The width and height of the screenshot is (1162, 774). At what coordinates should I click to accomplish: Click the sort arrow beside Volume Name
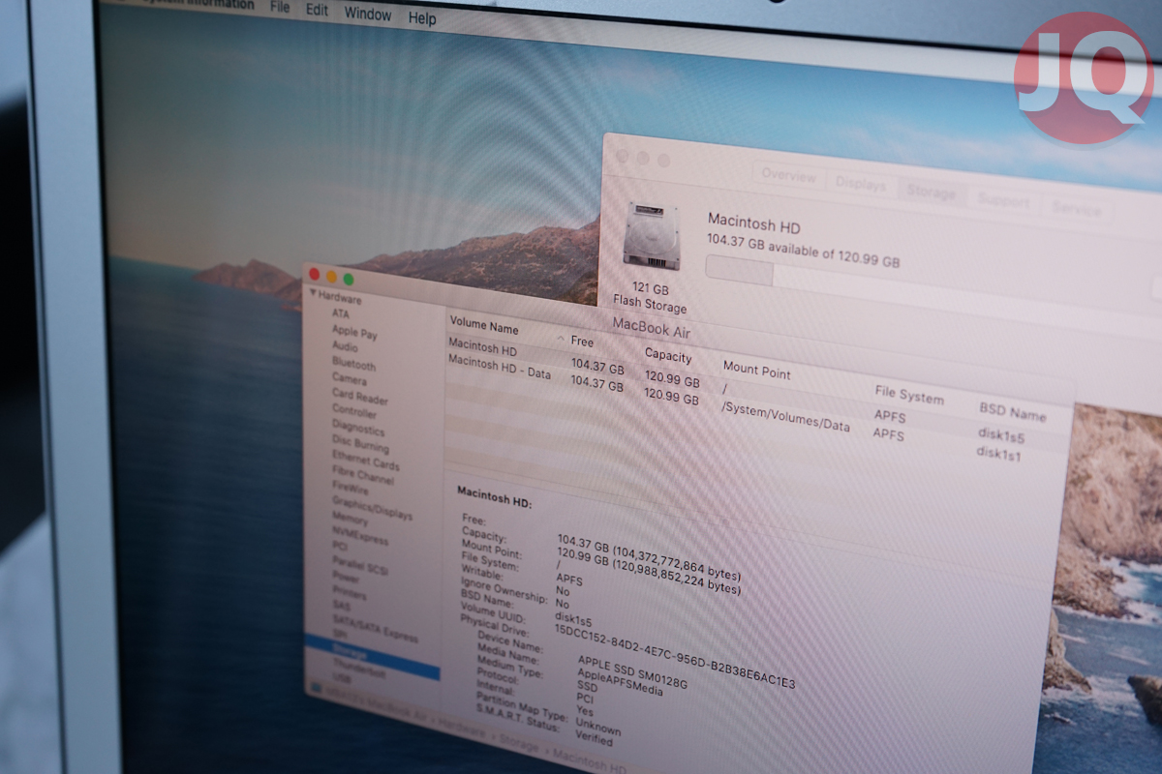pos(561,338)
